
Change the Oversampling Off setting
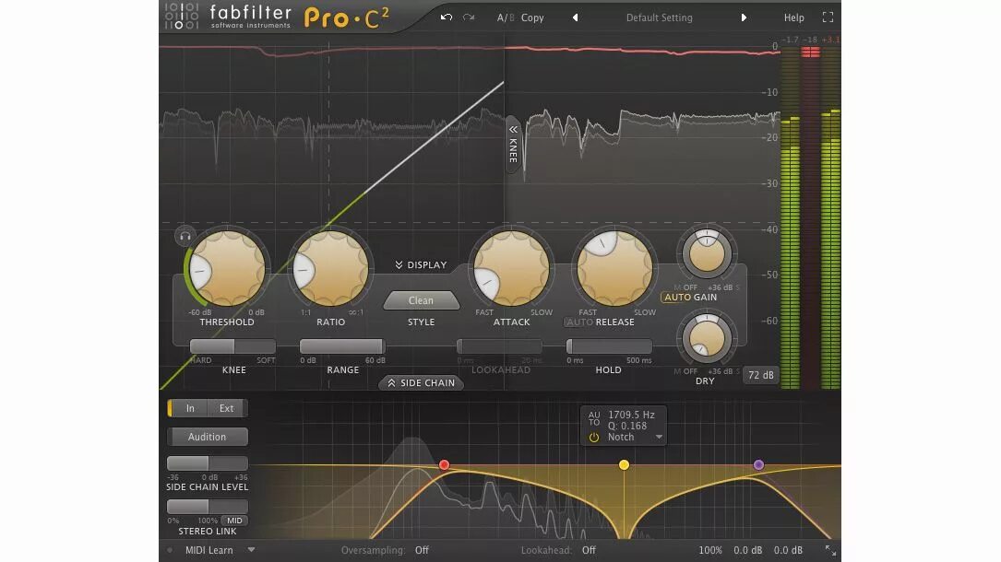(x=422, y=551)
